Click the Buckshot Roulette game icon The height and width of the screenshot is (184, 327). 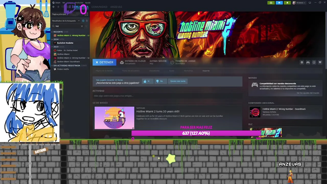pos(55,43)
